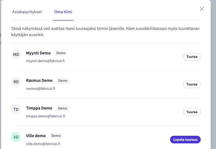Click the green VD avatar for Ville demo

point(16,137)
